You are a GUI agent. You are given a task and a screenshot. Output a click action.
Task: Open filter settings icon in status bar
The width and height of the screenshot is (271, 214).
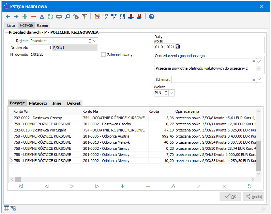click(x=13, y=208)
